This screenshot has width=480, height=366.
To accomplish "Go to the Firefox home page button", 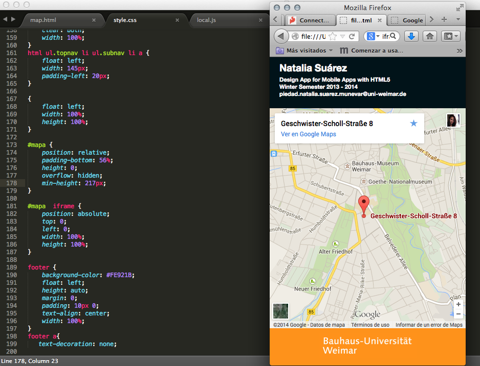I will (430, 36).
